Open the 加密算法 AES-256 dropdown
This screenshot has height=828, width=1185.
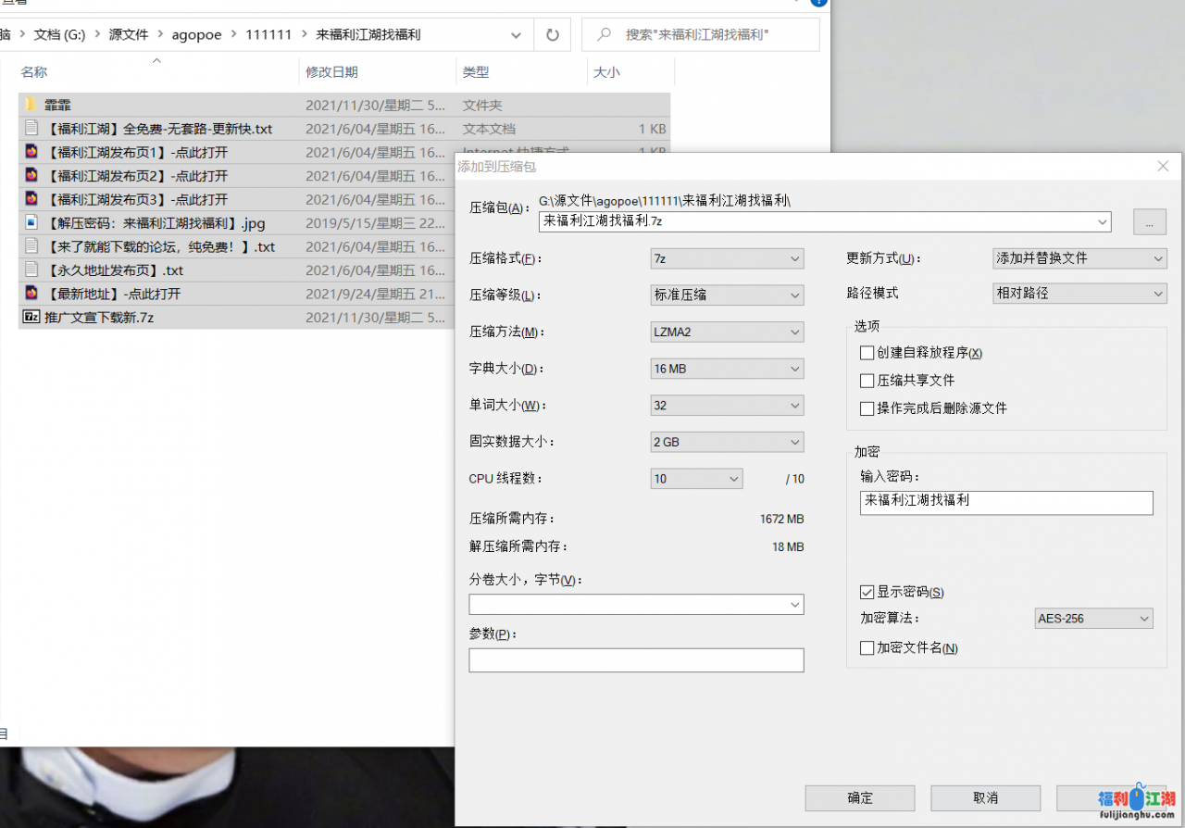[x=1093, y=619]
